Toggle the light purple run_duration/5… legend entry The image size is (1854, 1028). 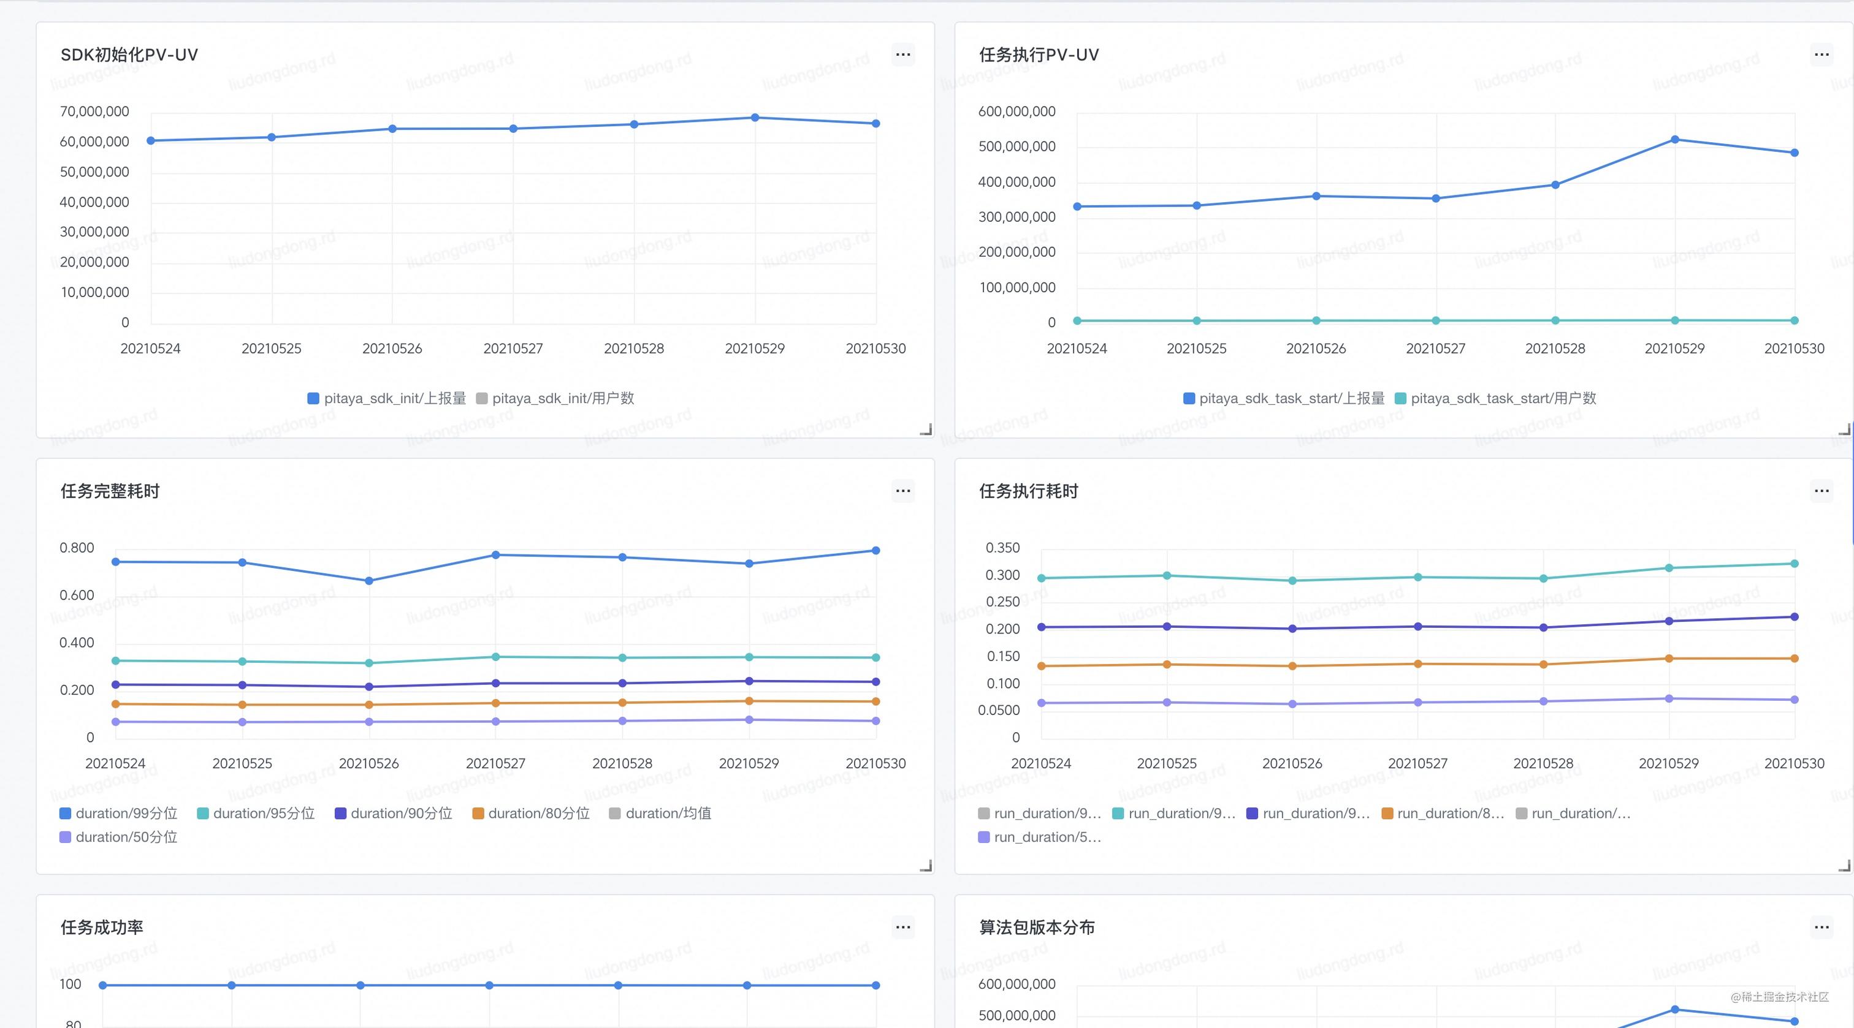1040,837
